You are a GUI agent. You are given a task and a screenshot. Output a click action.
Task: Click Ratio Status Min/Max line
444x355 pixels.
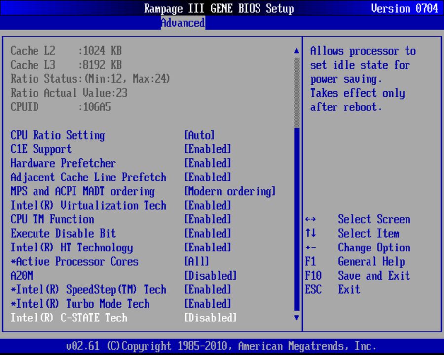coord(90,79)
